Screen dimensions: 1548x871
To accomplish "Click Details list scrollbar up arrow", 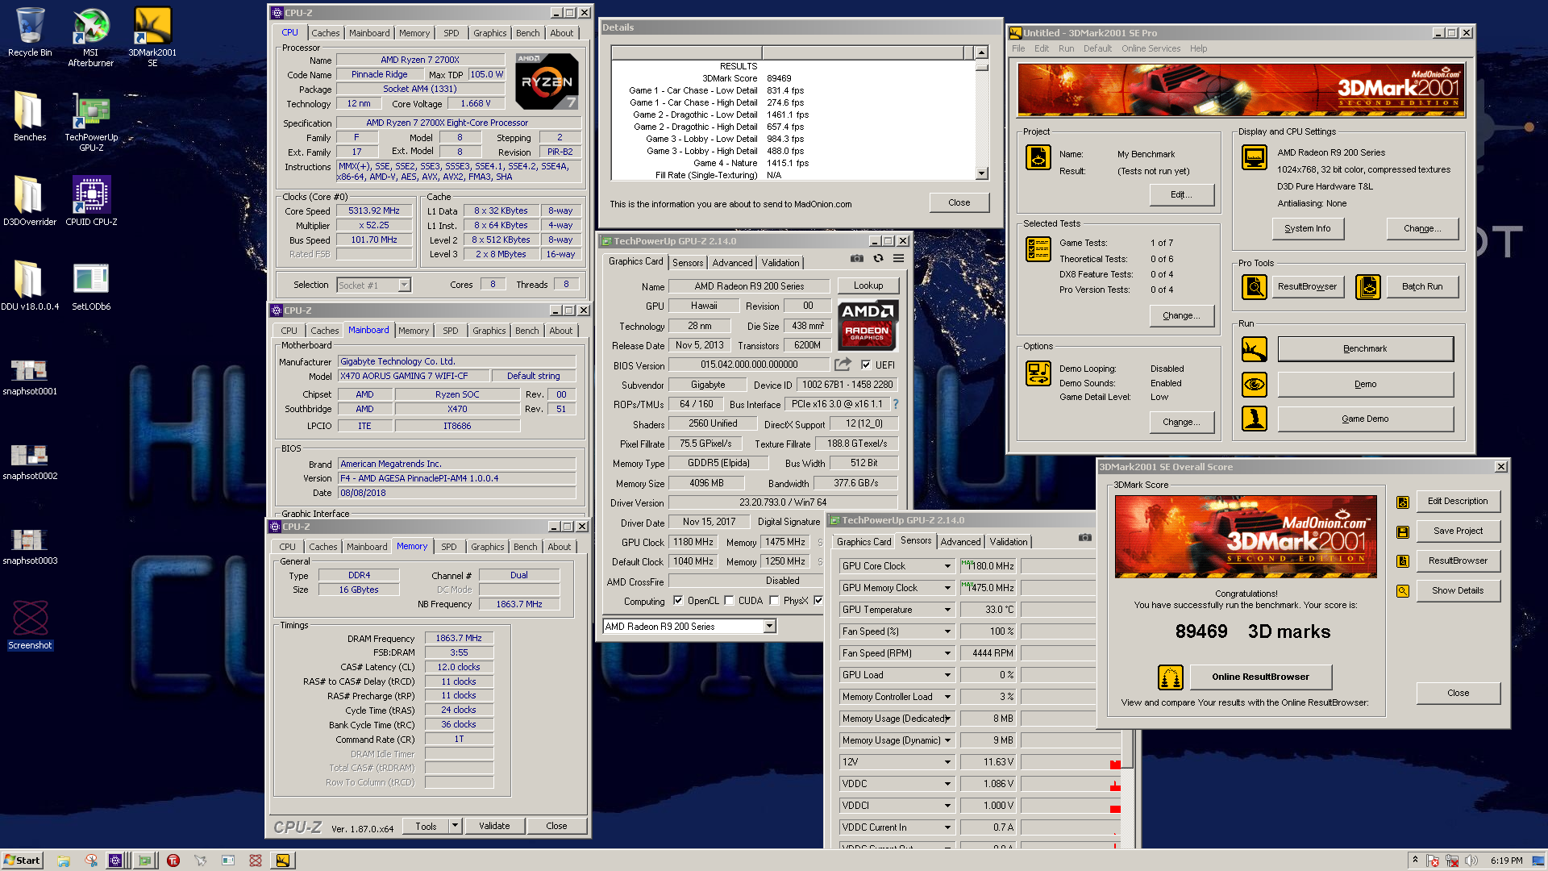I will pos(981,52).
